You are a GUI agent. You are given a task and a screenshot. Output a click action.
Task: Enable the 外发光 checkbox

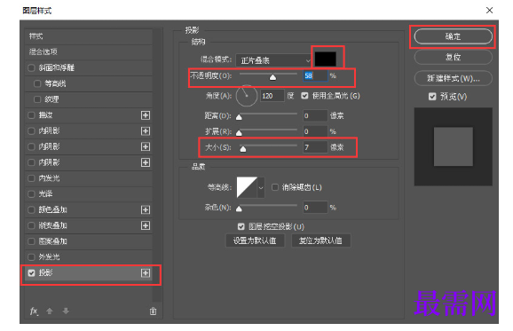click(31, 257)
